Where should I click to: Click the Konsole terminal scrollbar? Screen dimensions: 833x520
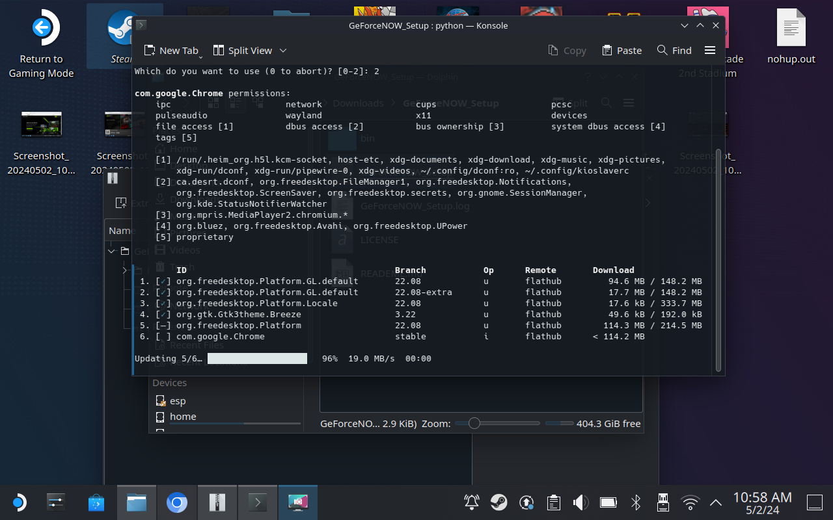point(718,260)
